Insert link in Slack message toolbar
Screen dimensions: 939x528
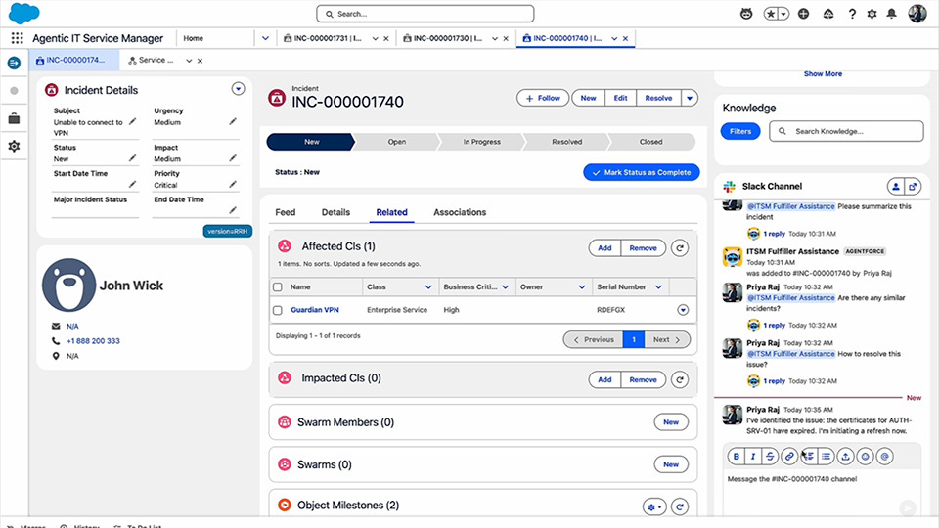coord(789,457)
